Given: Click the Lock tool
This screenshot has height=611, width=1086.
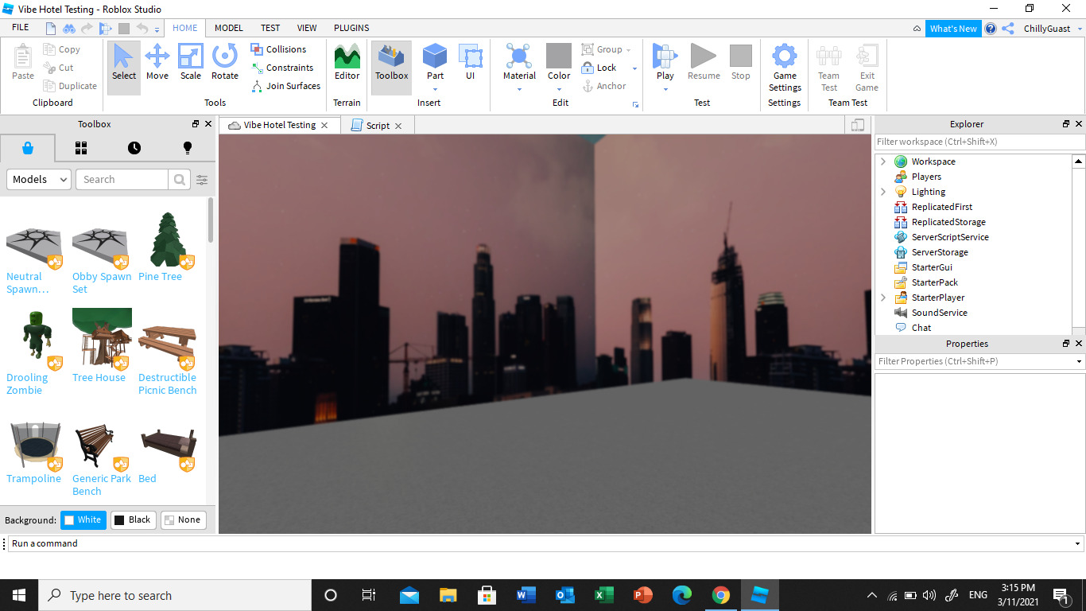Looking at the screenshot, I should [599, 68].
